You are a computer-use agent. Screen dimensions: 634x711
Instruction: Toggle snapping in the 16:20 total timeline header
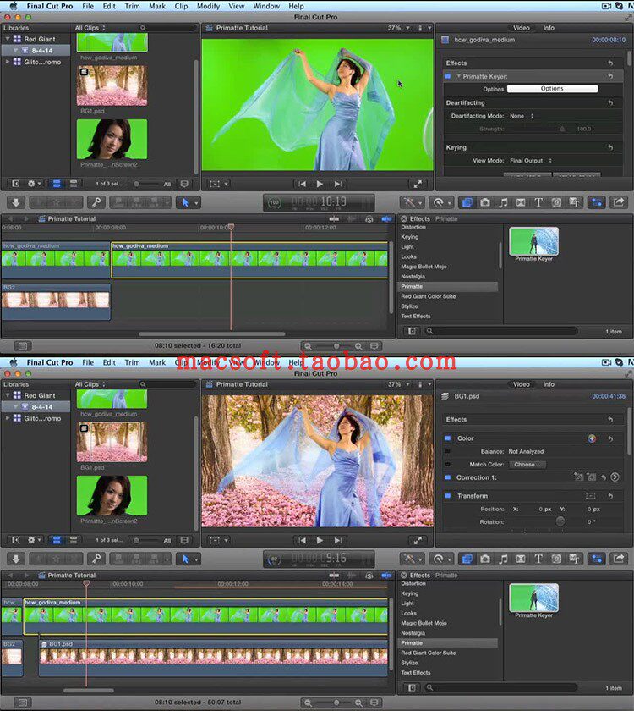click(386, 218)
